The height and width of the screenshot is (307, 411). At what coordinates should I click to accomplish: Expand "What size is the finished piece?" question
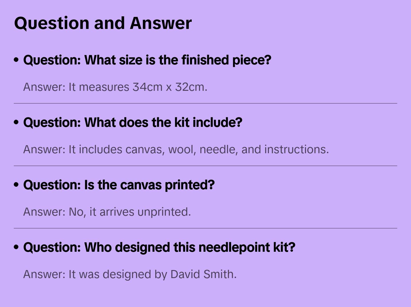click(147, 60)
